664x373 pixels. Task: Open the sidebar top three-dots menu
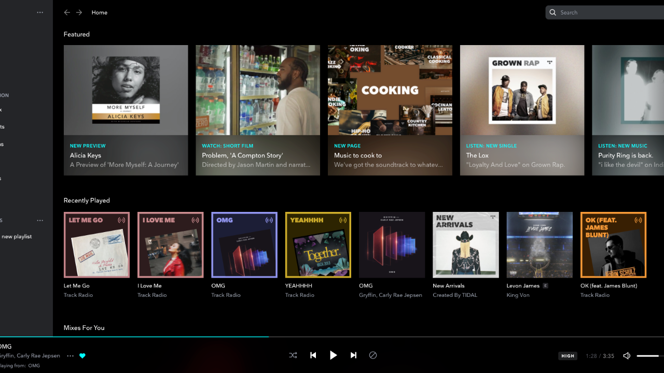pos(40,12)
